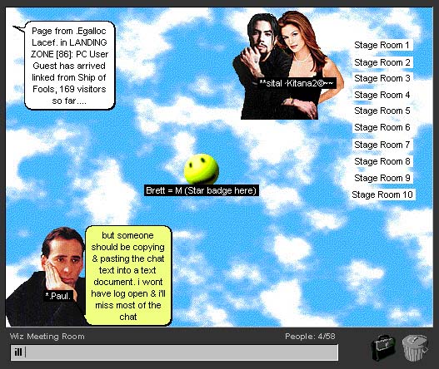Viewport: 439px width, 369px height.
Task: Go to Stage Room 1
Action: pyautogui.click(x=382, y=45)
